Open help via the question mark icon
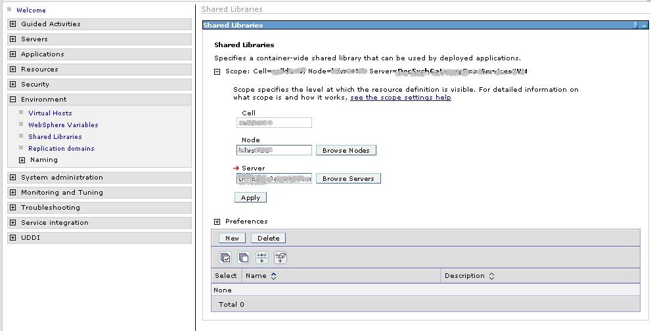Image resolution: width=651 pixels, height=331 pixels. click(635, 25)
